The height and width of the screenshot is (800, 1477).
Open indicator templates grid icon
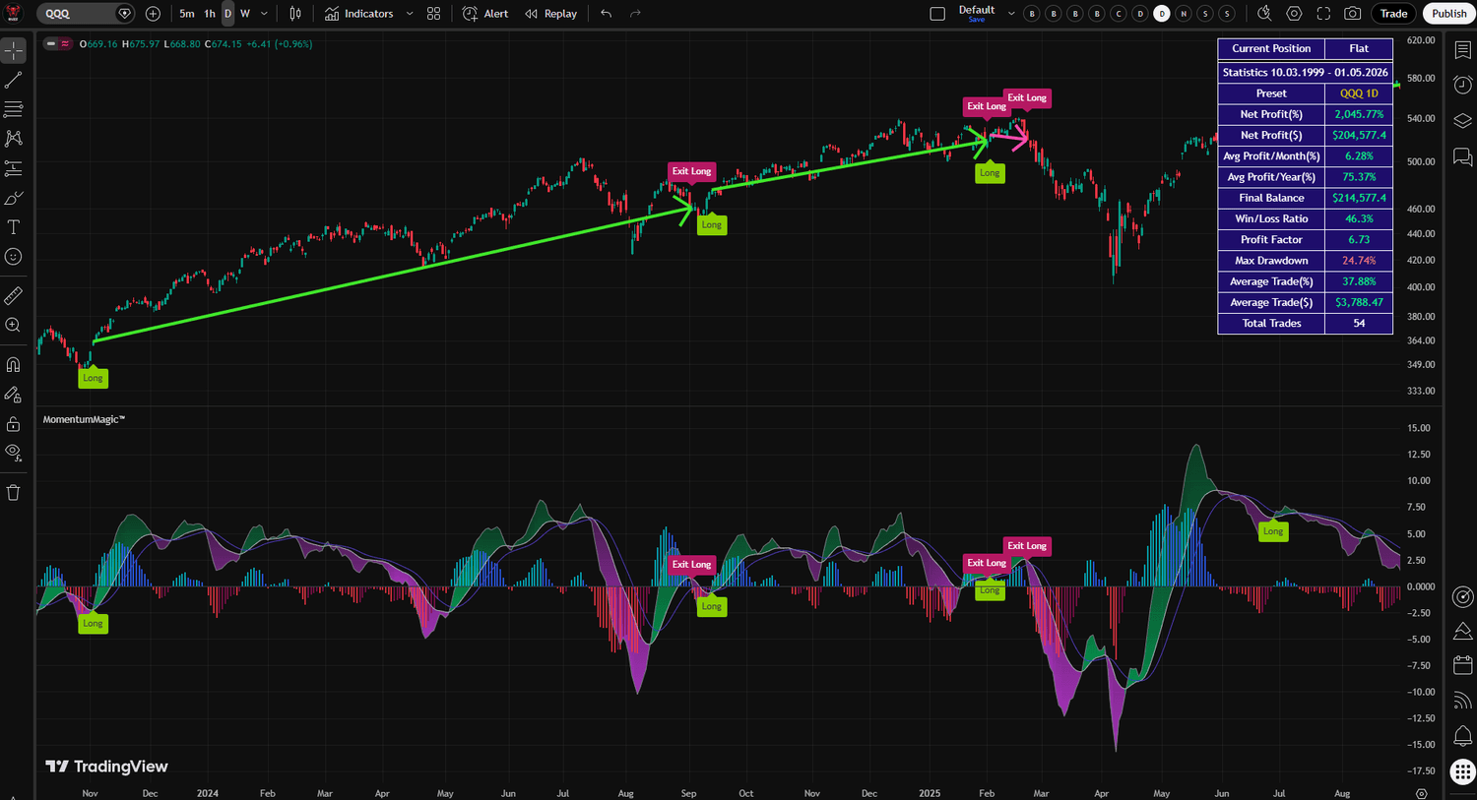[x=433, y=14]
